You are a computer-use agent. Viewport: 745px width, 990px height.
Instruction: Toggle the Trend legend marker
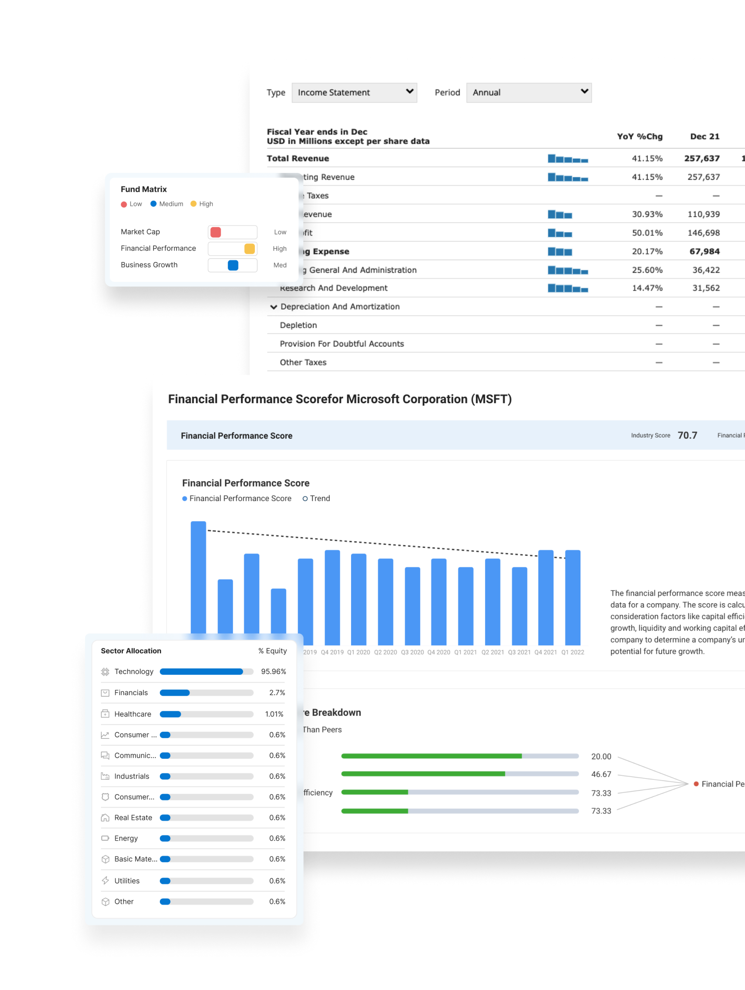point(305,499)
